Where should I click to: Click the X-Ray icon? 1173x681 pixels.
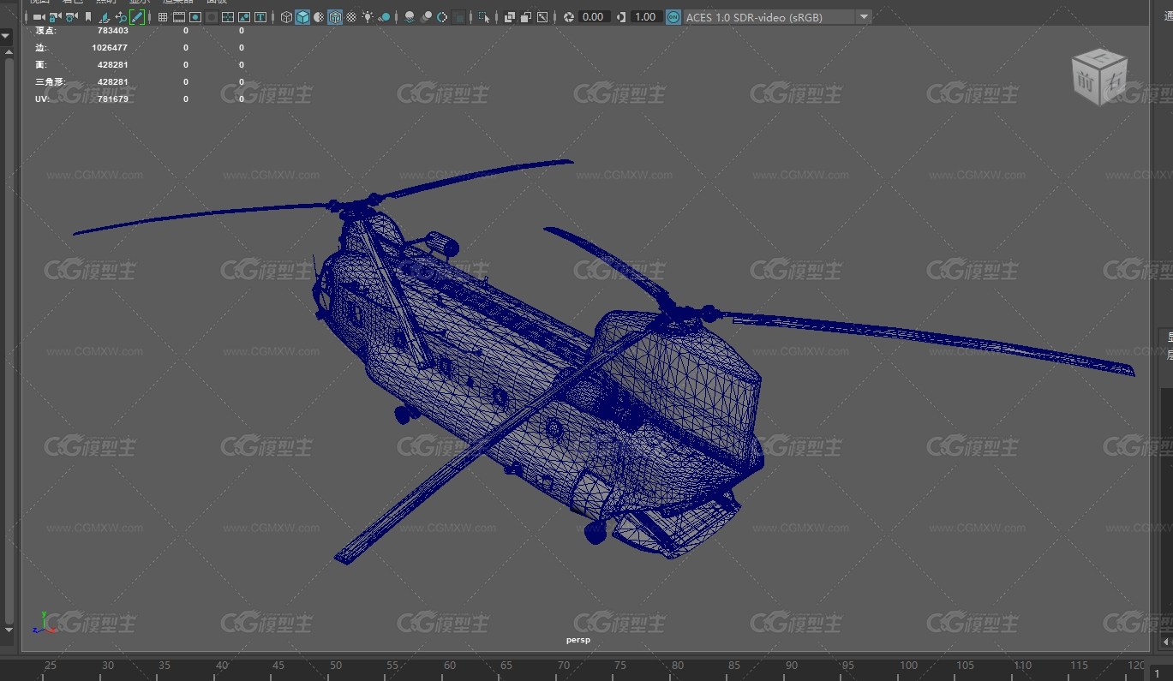[510, 17]
